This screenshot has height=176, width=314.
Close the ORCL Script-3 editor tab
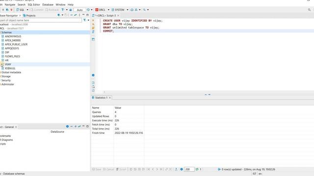pos(118,15)
